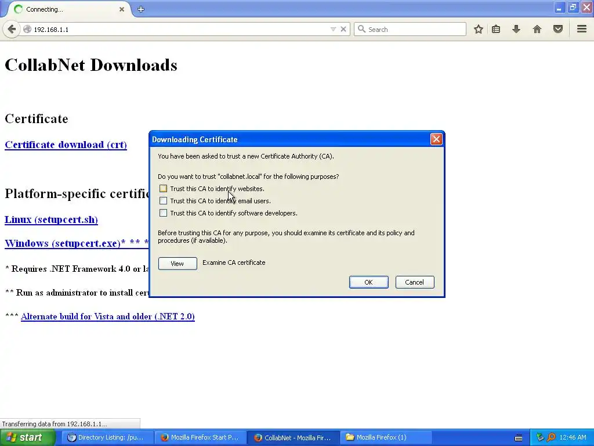Stop loading with address bar X
The height and width of the screenshot is (446, 594).
pyautogui.click(x=343, y=29)
